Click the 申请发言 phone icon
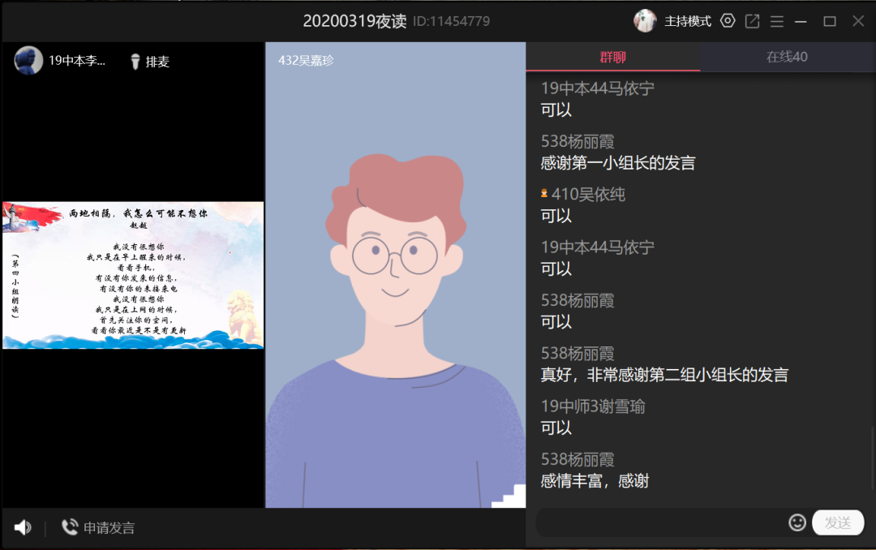Viewport: 876px width, 550px height. click(70, 528)
